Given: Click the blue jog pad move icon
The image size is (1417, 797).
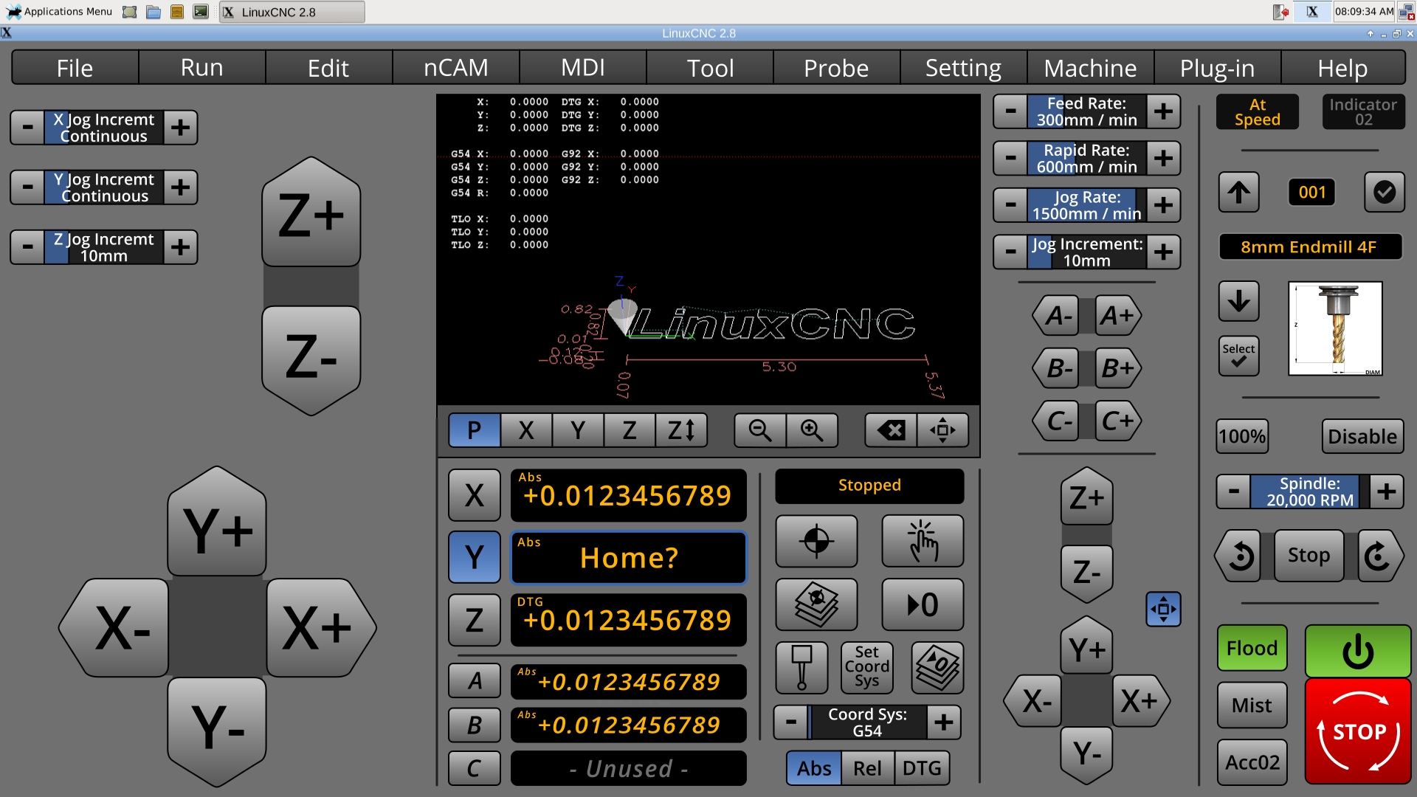Looking at the screenshot, I should 1163,609.
